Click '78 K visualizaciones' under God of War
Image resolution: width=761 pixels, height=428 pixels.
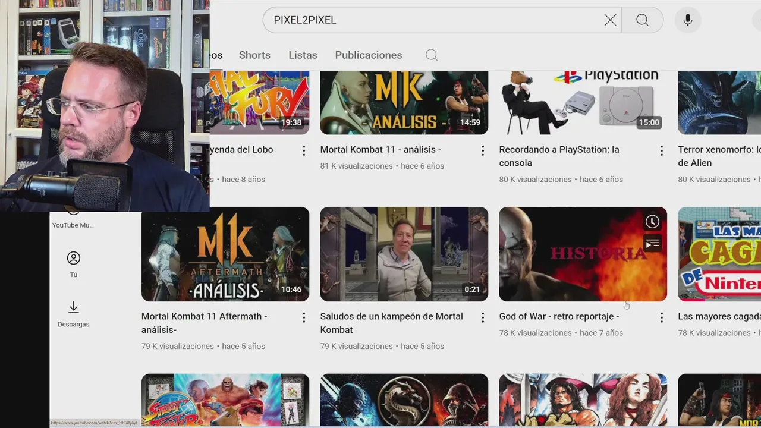(x=535, y=333)
